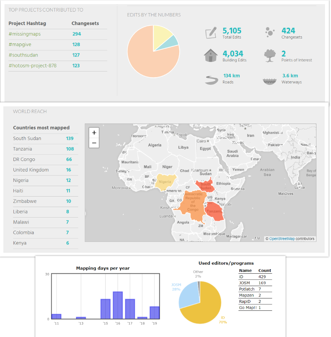Click the 2016 bar in mapping chart
Screen dimensions: 331x337
tap(118, 305)
